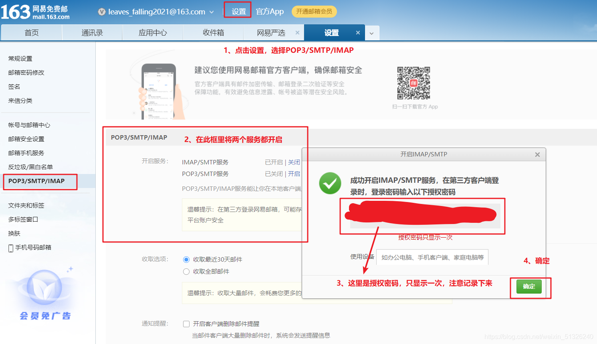This screenshot has width=597, height=344.
Task: Click the green success checkmark icon
Action: pos(330,183)
